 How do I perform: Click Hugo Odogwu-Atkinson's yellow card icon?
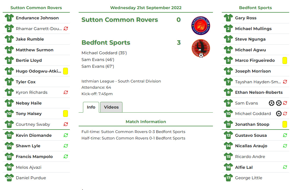(x=66, y=71)
